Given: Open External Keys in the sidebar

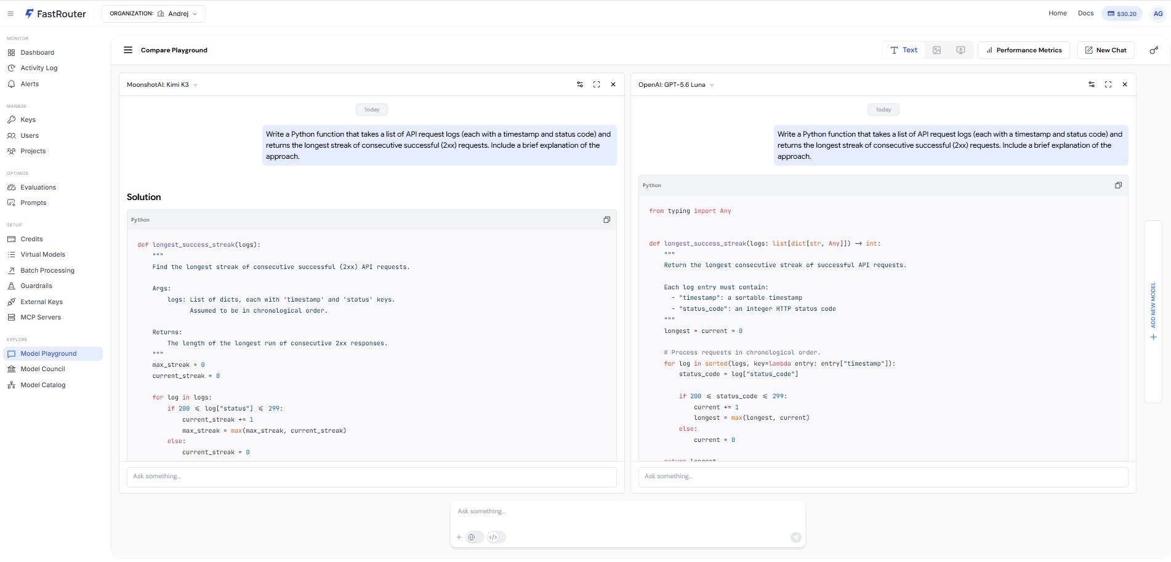Looking at the screenshot, I should point(53,302).
